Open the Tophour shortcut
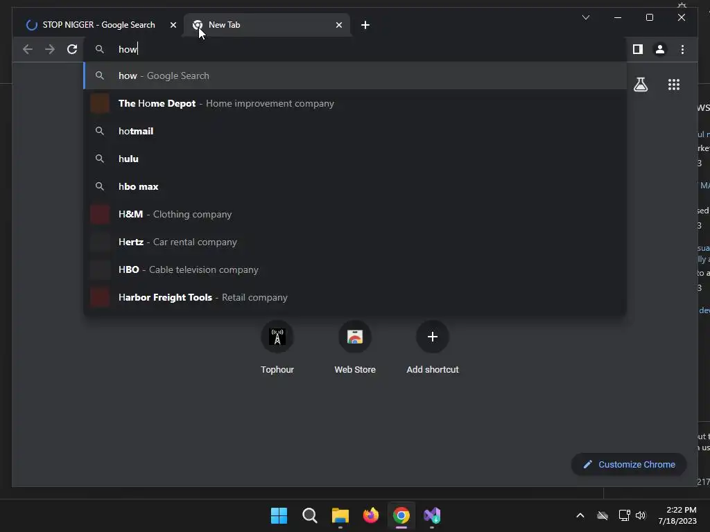 (x=277, y=348)
